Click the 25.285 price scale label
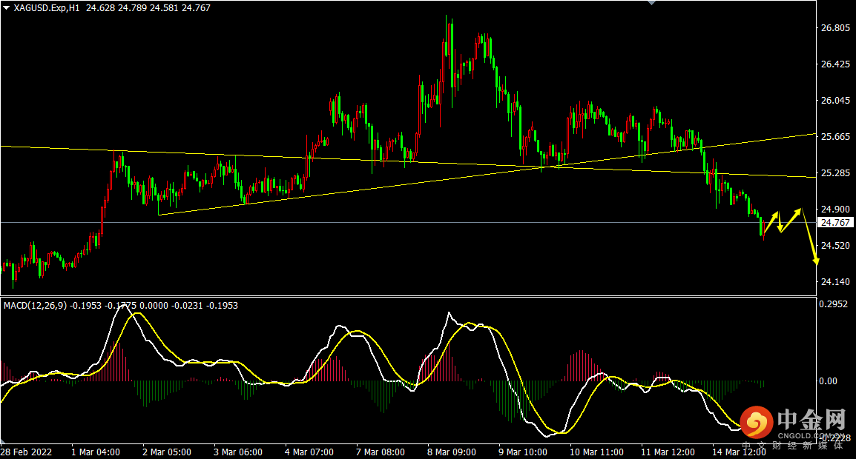Screen dimensions: 856x459 pos(835,172)
